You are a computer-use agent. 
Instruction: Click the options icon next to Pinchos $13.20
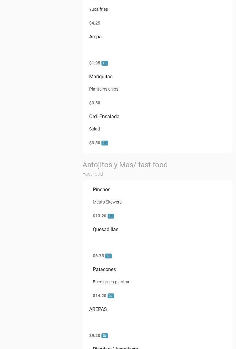tap(111, 216)
